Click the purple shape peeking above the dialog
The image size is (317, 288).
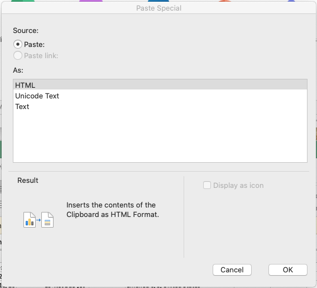(91, 1)
